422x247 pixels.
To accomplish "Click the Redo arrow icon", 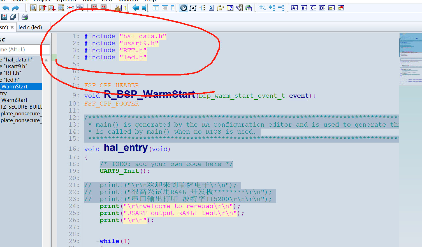I will tap(15, 8).
